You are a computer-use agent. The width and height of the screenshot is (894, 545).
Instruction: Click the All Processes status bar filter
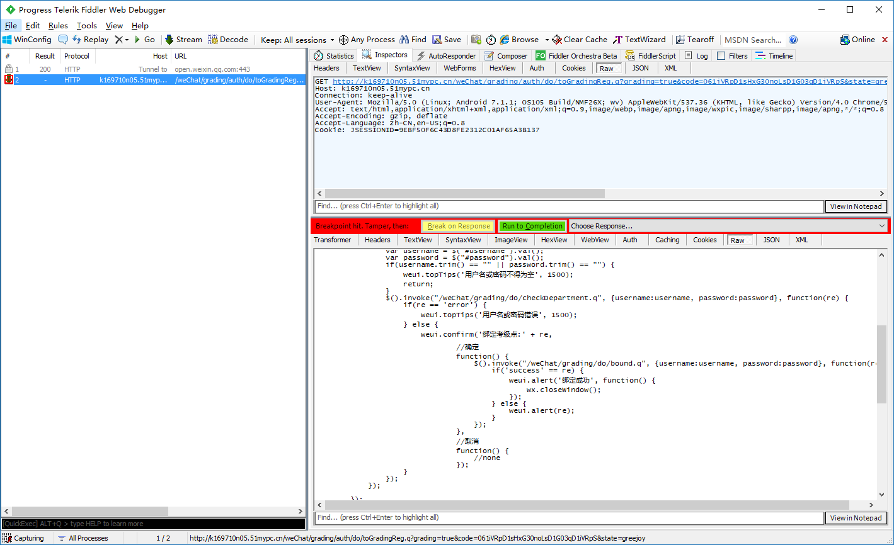(83, 538)
